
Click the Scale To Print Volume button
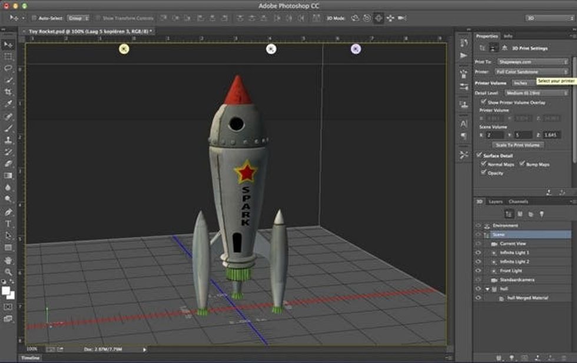(x=518, y=145)
